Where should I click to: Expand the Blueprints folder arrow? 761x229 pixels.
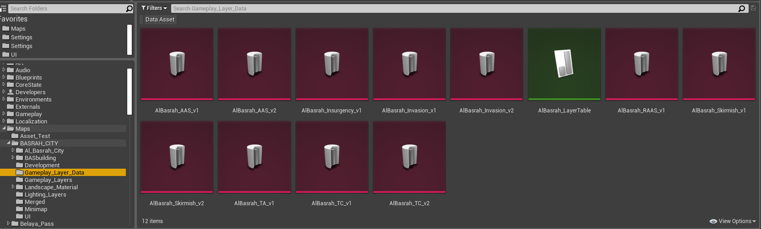pos(4,77)
